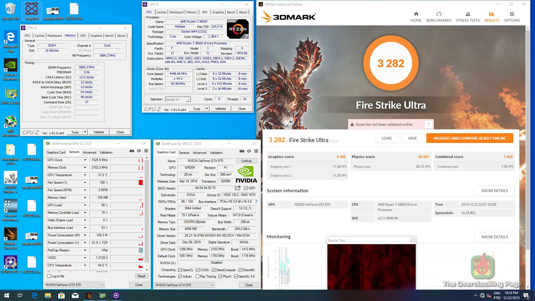The height and width of the screenshot is (301, 535).
Task: Open Microsoft Store from taskbar
Action: [61, 295]
